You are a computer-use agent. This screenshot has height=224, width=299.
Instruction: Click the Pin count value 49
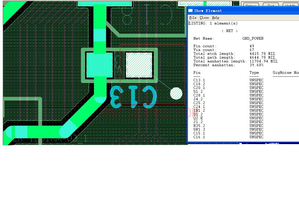coord(252,46)
